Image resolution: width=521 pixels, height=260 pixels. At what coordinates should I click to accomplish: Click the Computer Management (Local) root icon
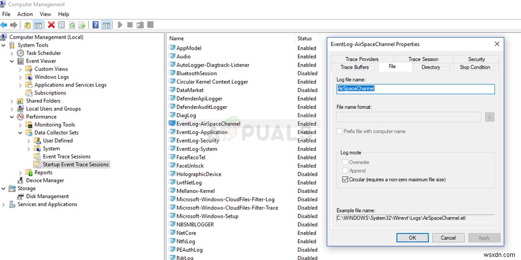click(x=4, y=37)
